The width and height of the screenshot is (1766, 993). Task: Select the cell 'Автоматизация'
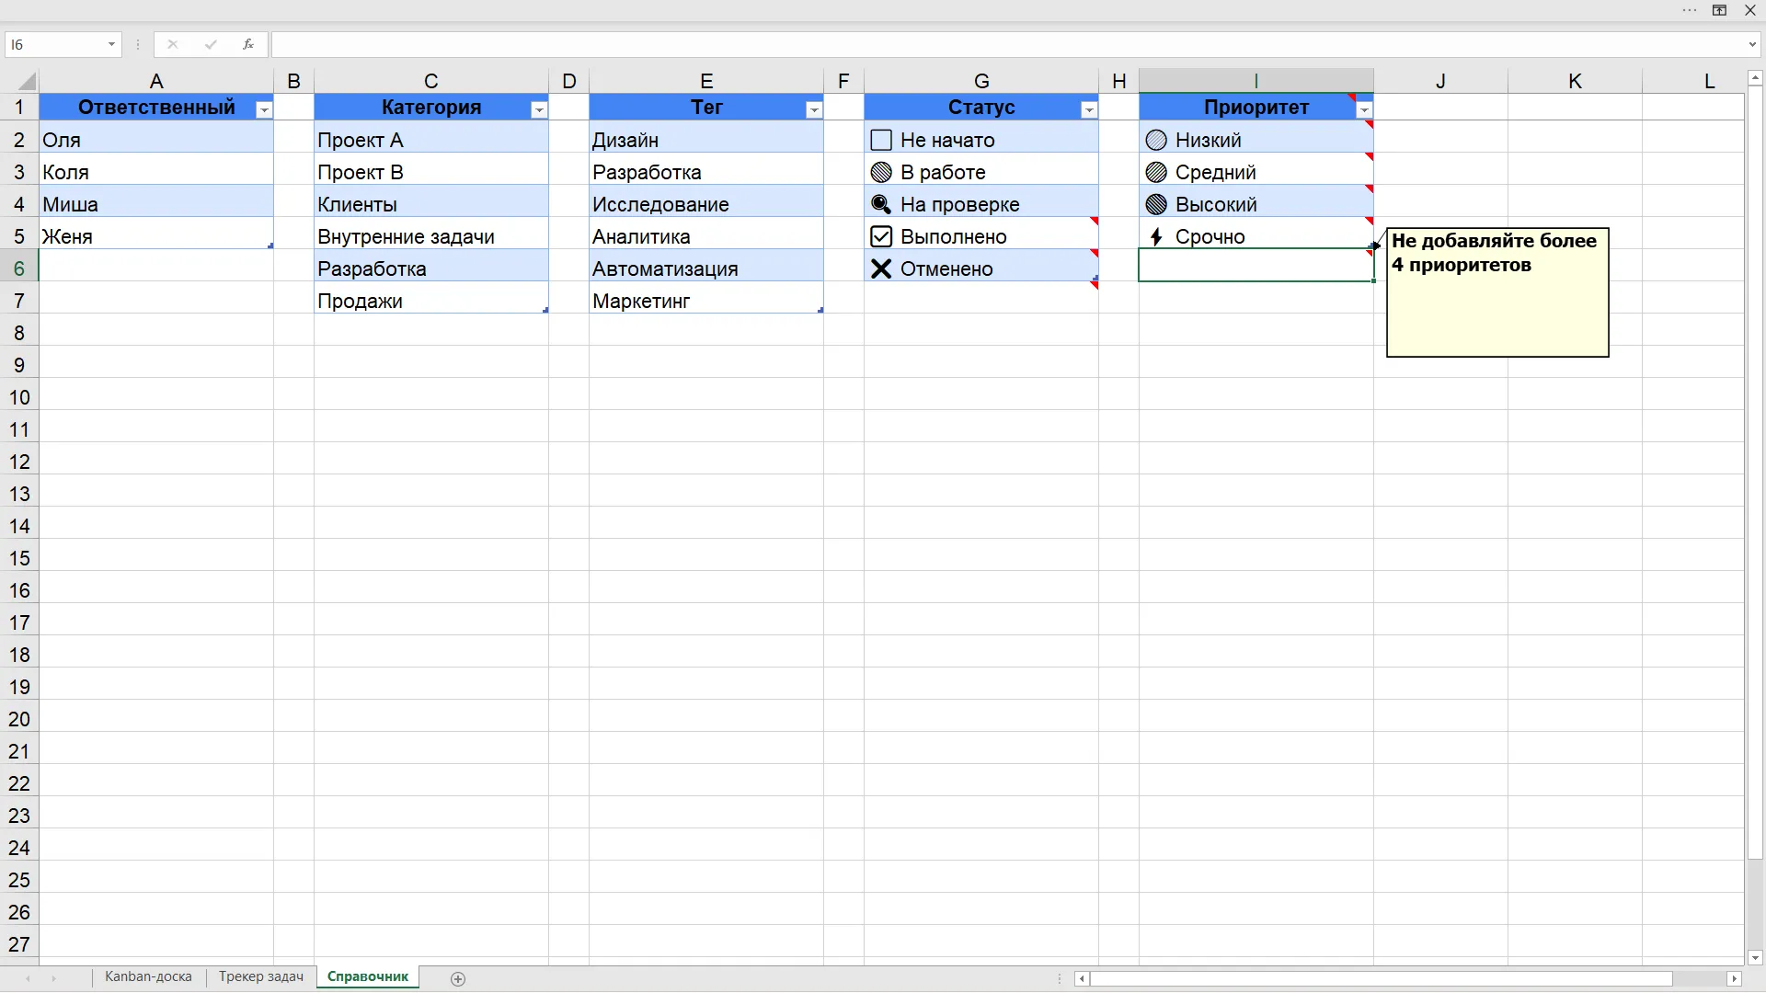point(705,268)
